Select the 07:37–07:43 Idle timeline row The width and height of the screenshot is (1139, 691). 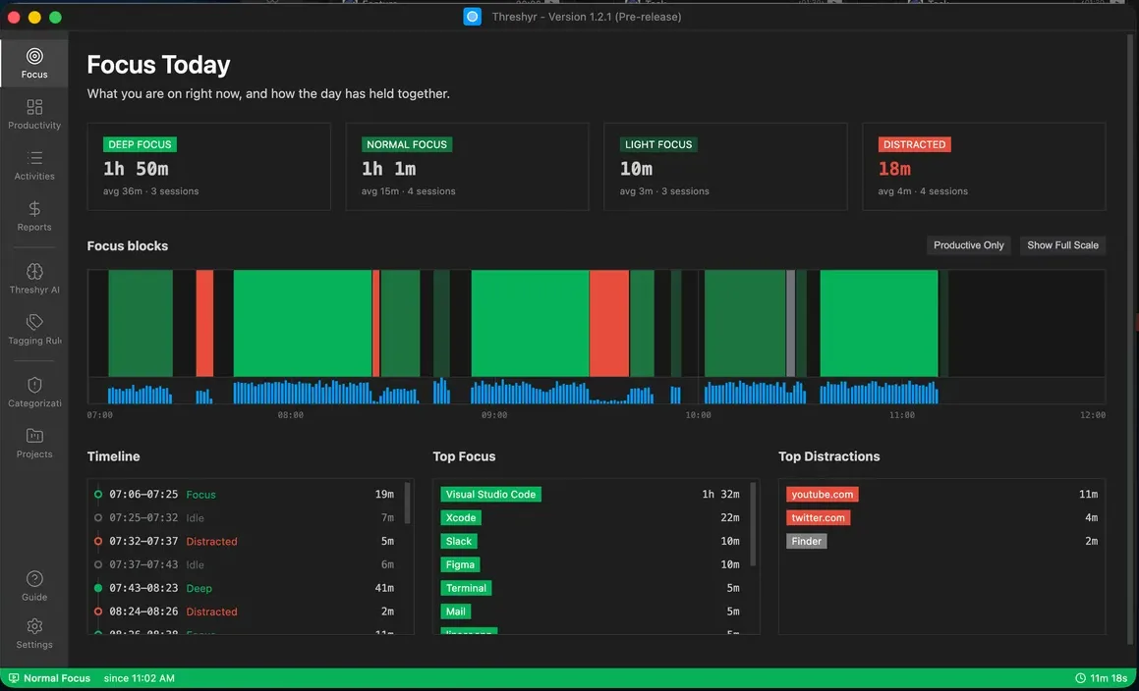click(x=247, y=564)
